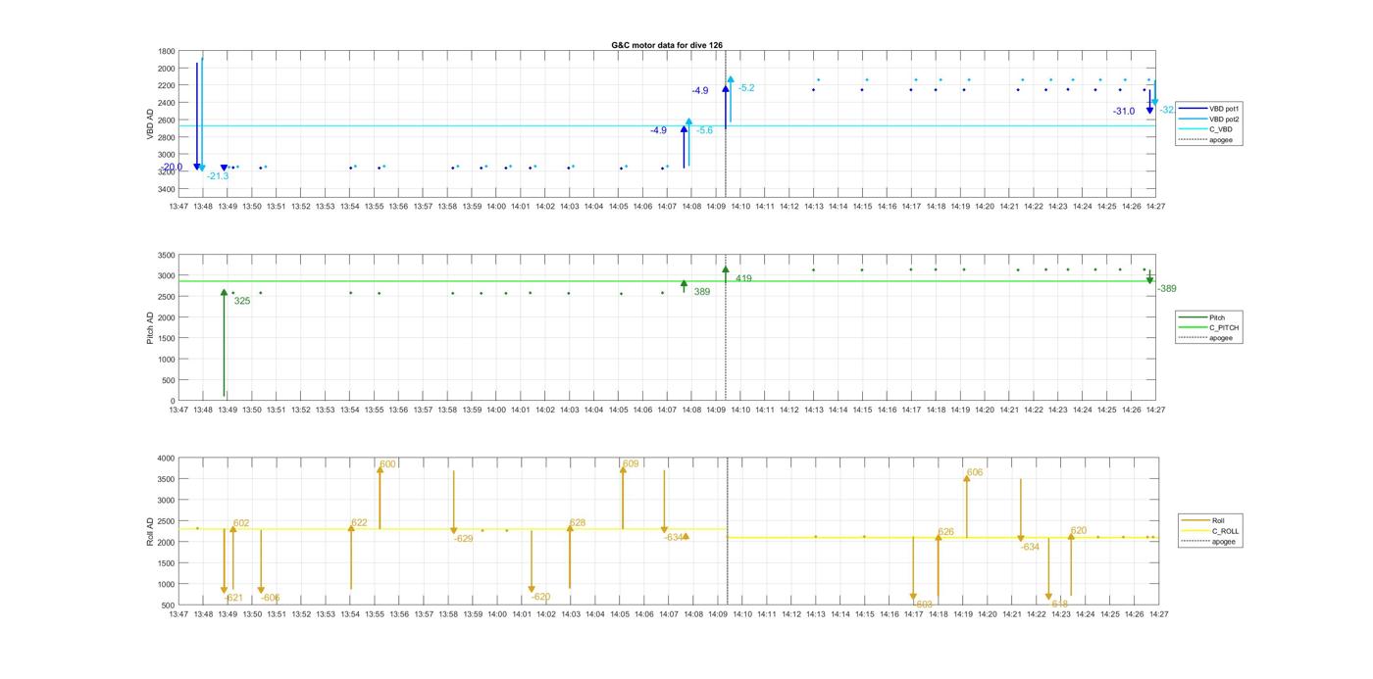Click the 'VBD AD' y-axis label
Viewport: 1373px width, 679px height.
click(150, 124)
